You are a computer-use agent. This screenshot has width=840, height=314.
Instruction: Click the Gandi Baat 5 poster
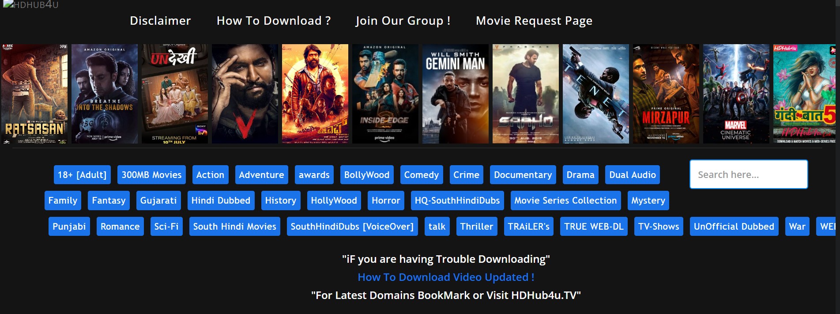(x=805, y=94)
